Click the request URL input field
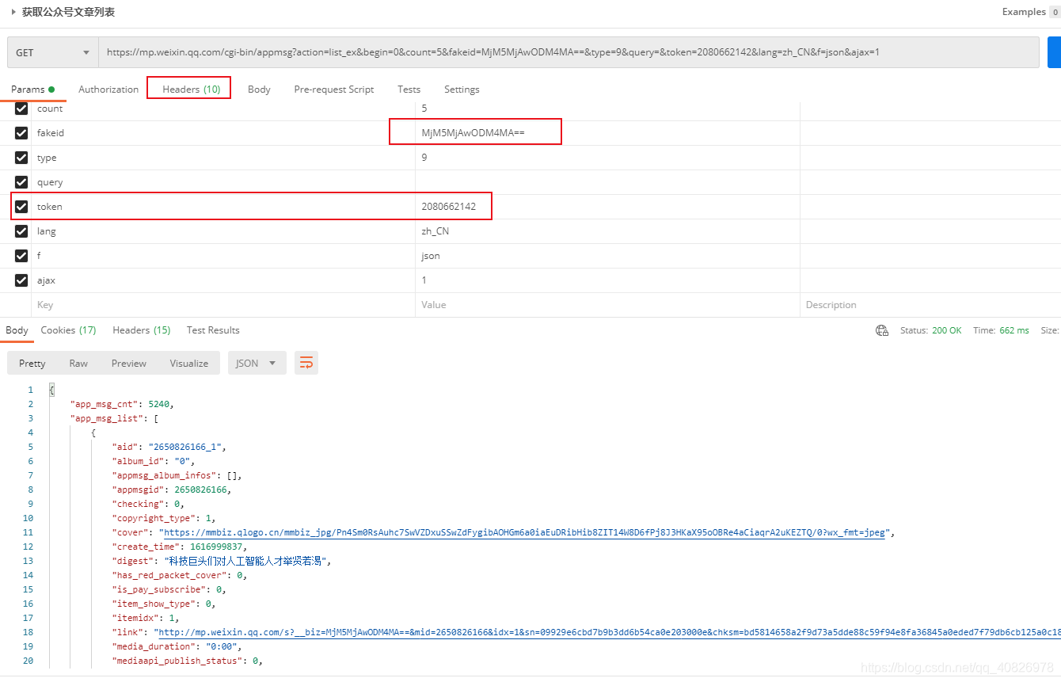The height and width of the screenshot is (682, 1061). pyautogui.click(x=569, y=52)
